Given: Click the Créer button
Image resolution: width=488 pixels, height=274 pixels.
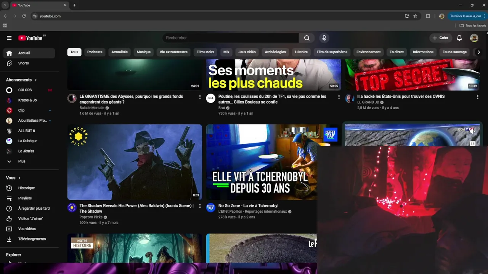Looking at the screenshot, I should point(440,38).
